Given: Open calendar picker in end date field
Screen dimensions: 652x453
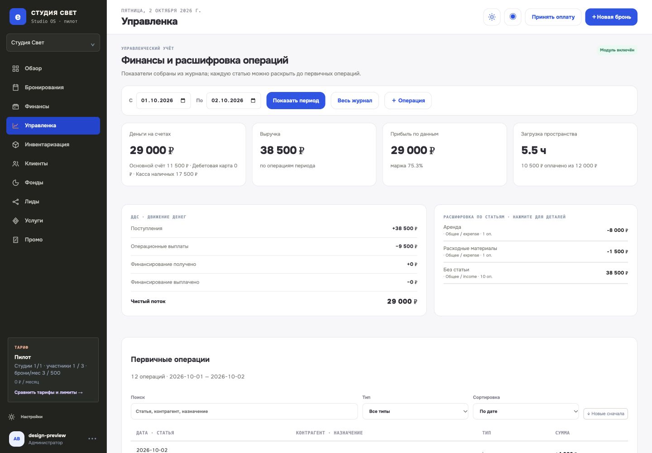Looking at the screenshot, I should coord(253,101).
